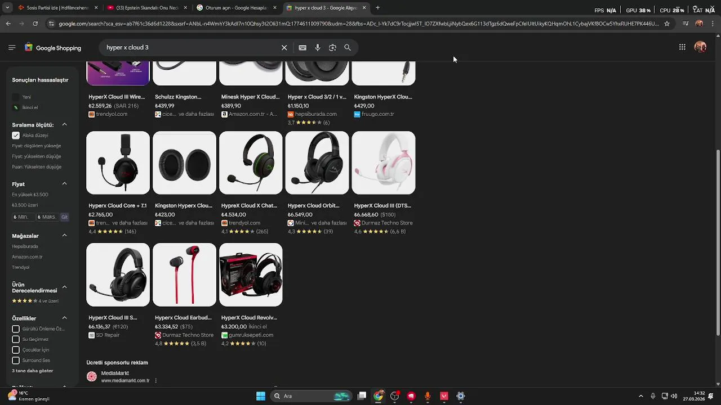Open the HyperX Cloud Revolver boxed thumbnail
Image resolution: width=721 pixels, height=405 pixels.
point(251,274)
